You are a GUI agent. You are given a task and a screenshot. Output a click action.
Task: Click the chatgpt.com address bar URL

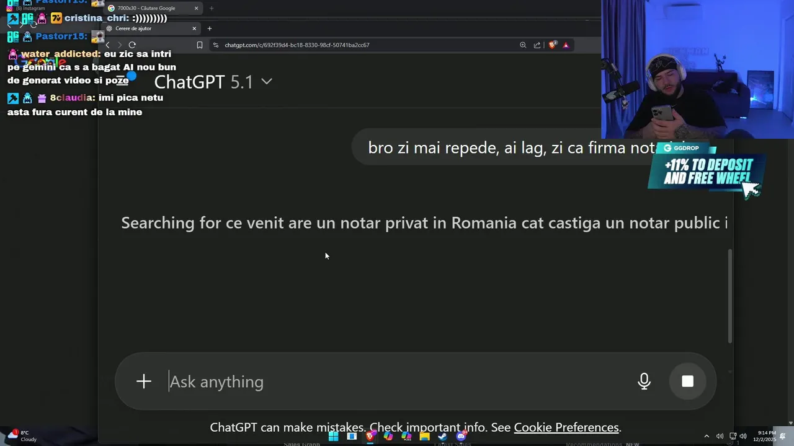(297, 45)
